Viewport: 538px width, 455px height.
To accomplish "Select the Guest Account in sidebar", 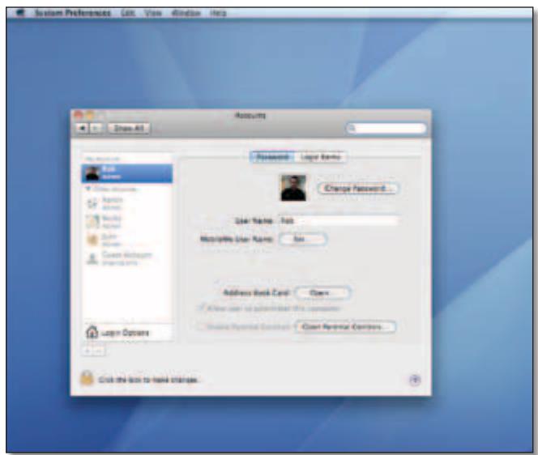I will pyautogui.click(x=127, y=258).
